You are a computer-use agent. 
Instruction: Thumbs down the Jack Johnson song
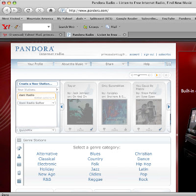(70, 129)
